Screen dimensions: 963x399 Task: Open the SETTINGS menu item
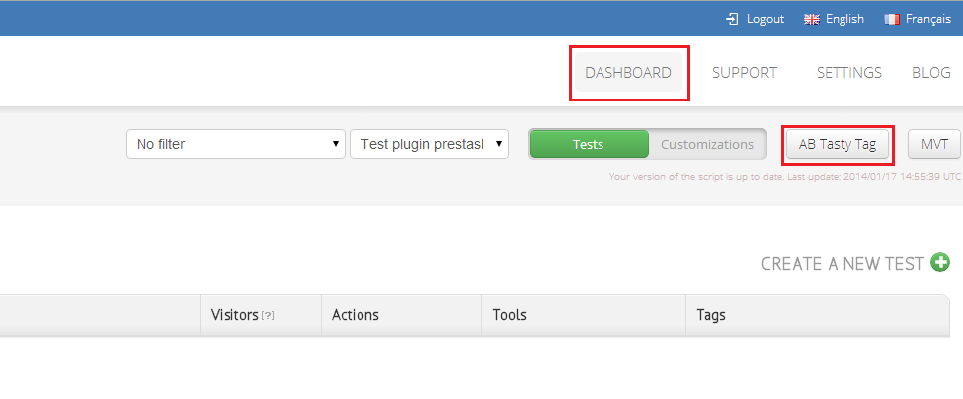[x=849, y=73]
